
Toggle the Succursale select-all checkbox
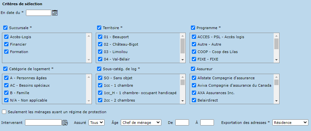[5, 28]
